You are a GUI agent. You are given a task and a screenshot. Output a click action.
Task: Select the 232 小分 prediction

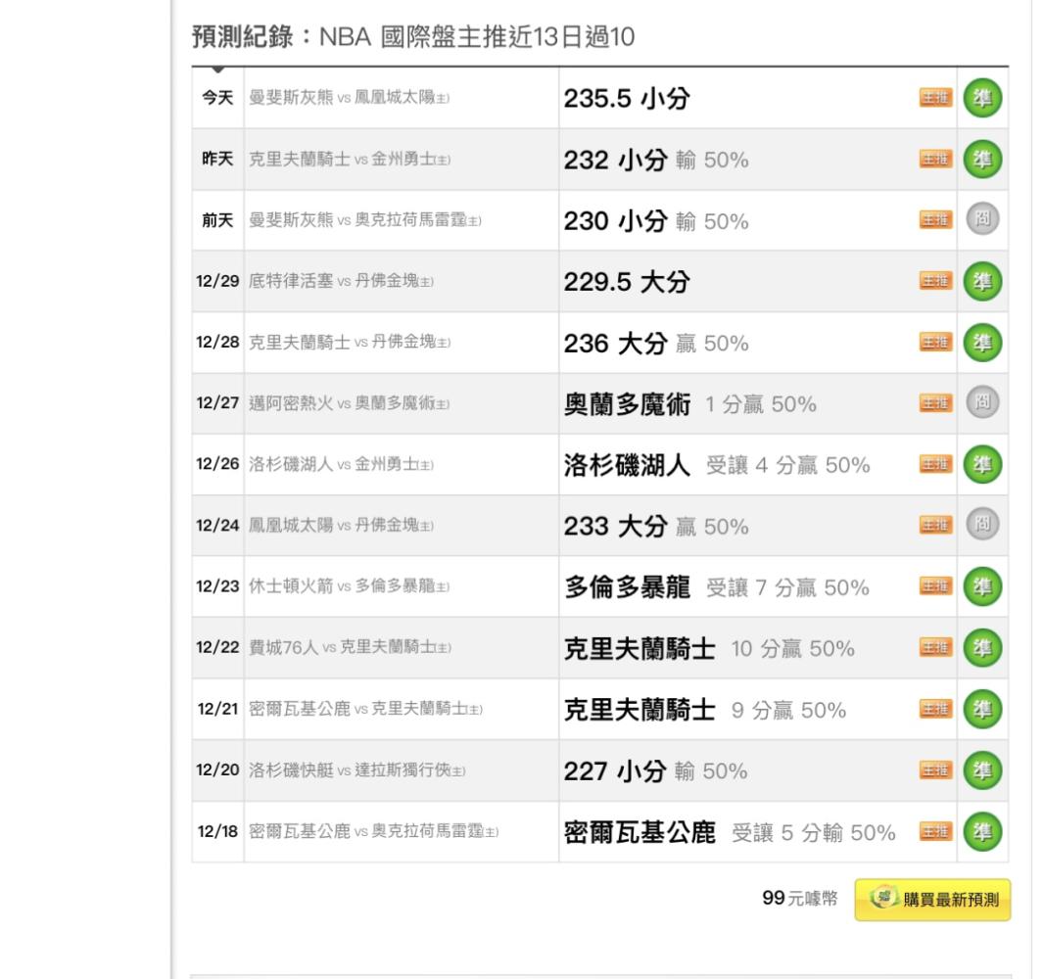(656, 160)
